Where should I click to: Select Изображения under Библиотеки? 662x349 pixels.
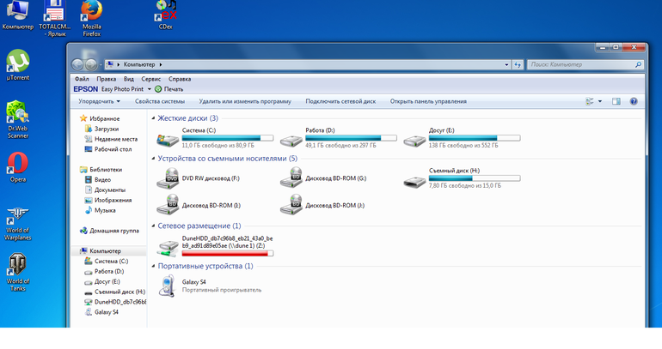point(108,200)
